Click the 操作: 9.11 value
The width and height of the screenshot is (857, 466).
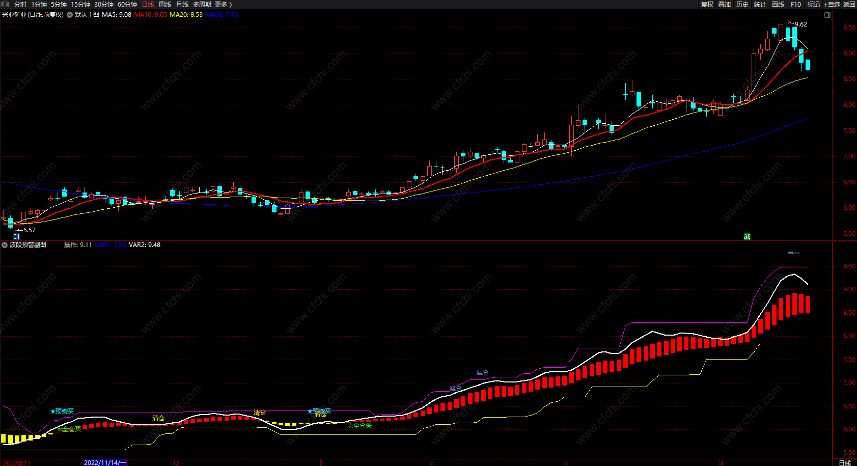point(78,245)
